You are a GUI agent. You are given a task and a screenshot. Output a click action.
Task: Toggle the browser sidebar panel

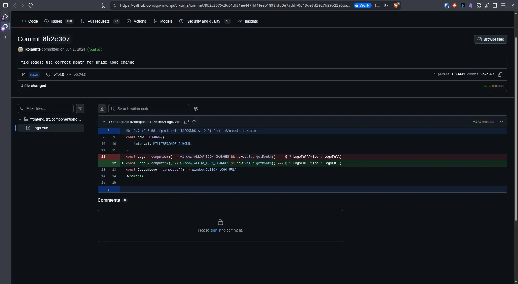point(495,5)
